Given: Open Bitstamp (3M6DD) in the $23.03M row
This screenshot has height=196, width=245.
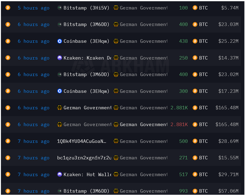Looking at the screenshot, I should 86,25.
